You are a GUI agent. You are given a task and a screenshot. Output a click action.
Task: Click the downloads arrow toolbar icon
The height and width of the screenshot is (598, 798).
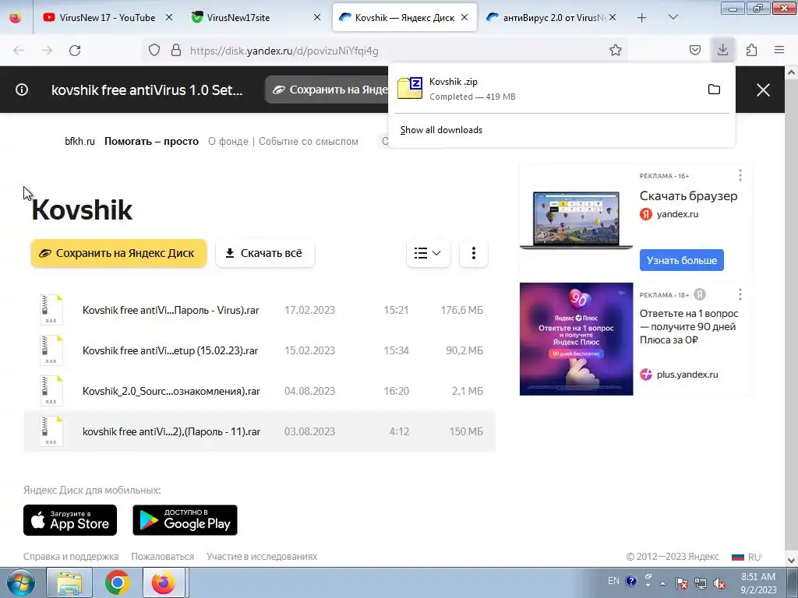722,50
